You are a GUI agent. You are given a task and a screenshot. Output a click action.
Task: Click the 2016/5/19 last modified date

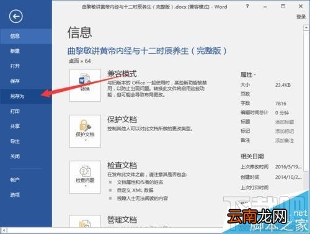[288, 167]
